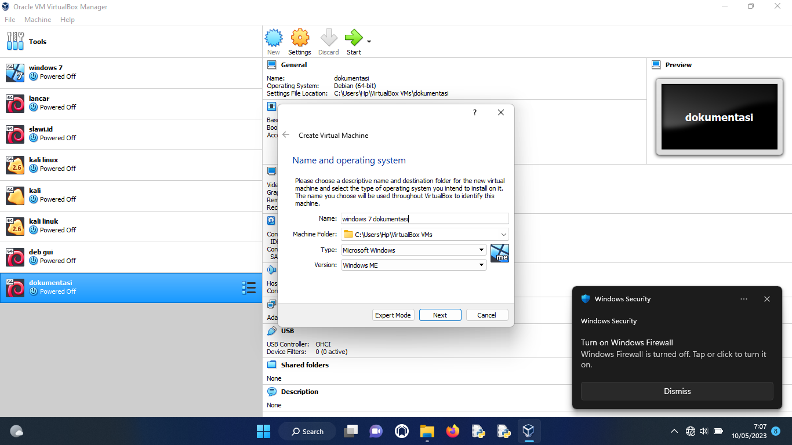Click the Description section icon
The image size is (792, 445).
271,392
